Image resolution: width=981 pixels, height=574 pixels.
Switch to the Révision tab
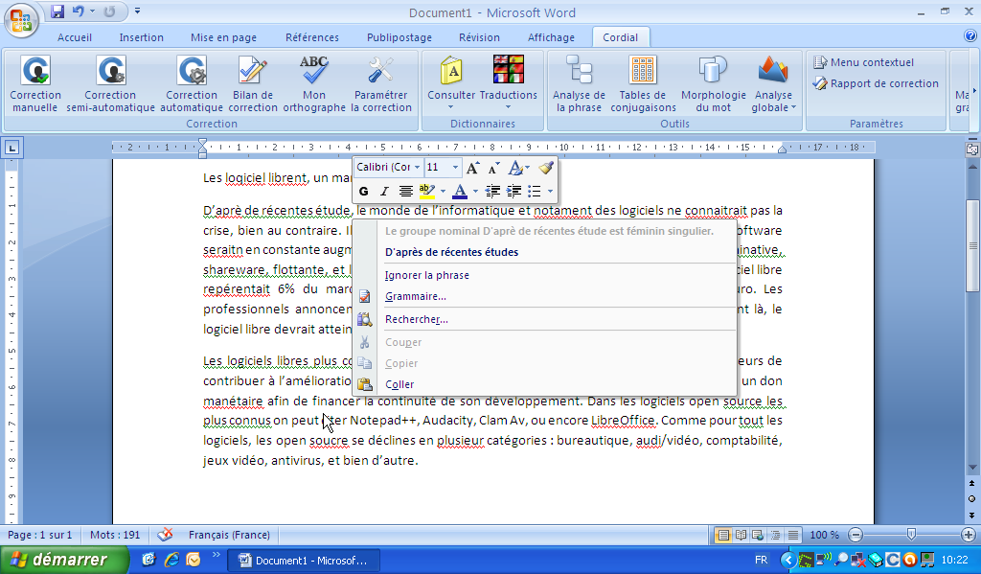[479, 37]
